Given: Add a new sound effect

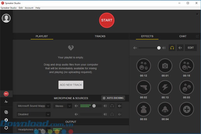Looking at the screenshot, I should tap(187, 109).
